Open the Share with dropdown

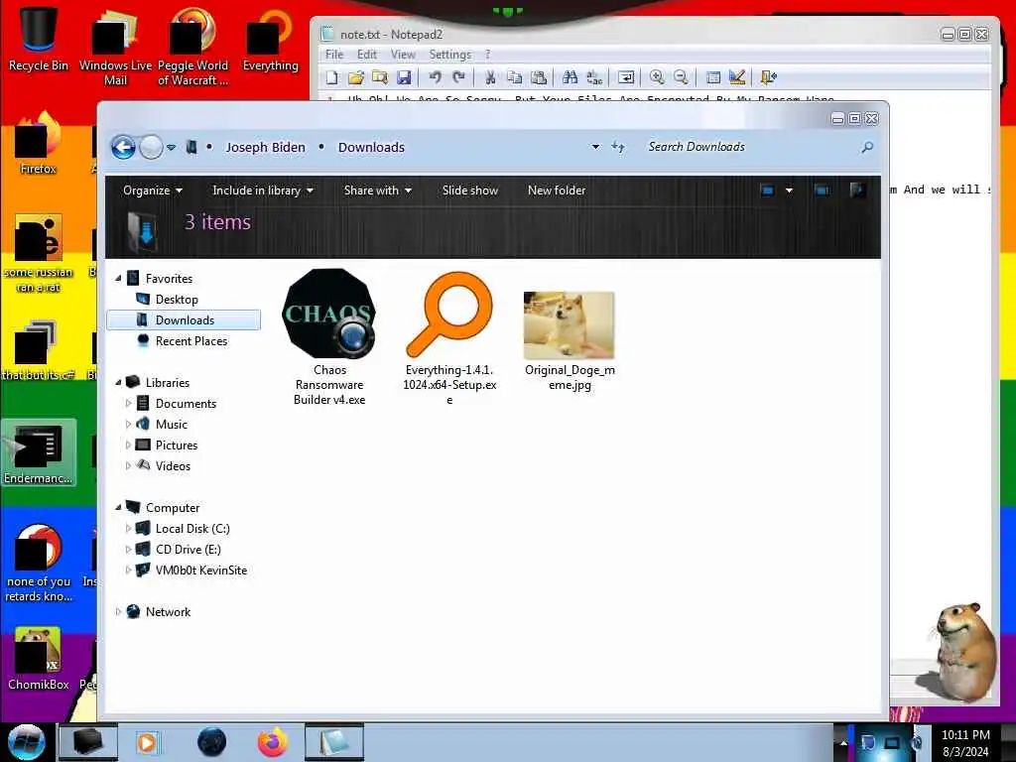pyautogui.click(x=378, y=190)
